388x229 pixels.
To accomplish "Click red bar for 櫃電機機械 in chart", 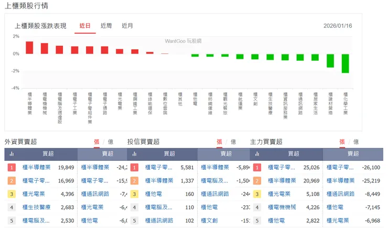I will coord(45,48).
